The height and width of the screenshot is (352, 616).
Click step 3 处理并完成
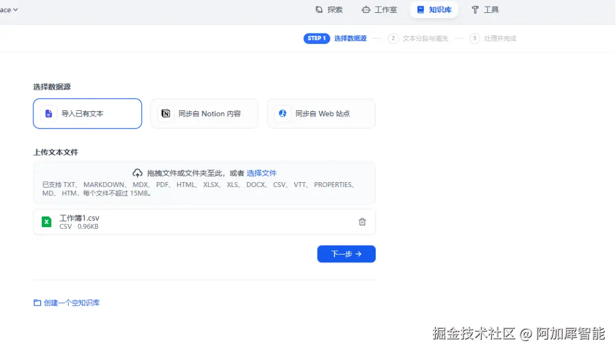(493, 38)
